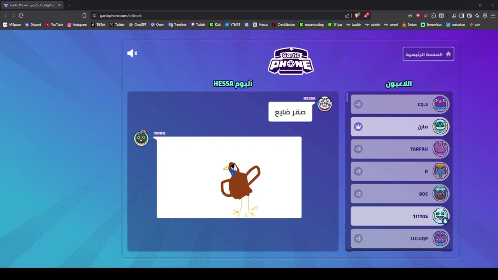Viewport: 498px width, 280px height.
Task: Open Instagram bookmark
Action: 77,24
